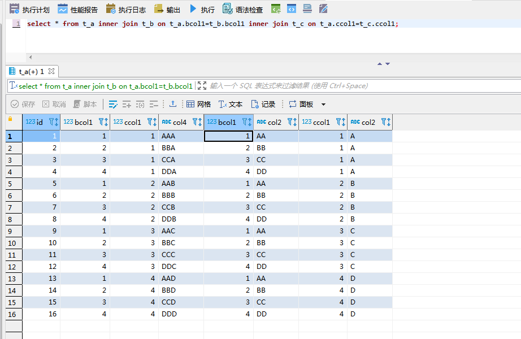
Task: Open the 性能报告 performance report
Action: tap(77, 9)
